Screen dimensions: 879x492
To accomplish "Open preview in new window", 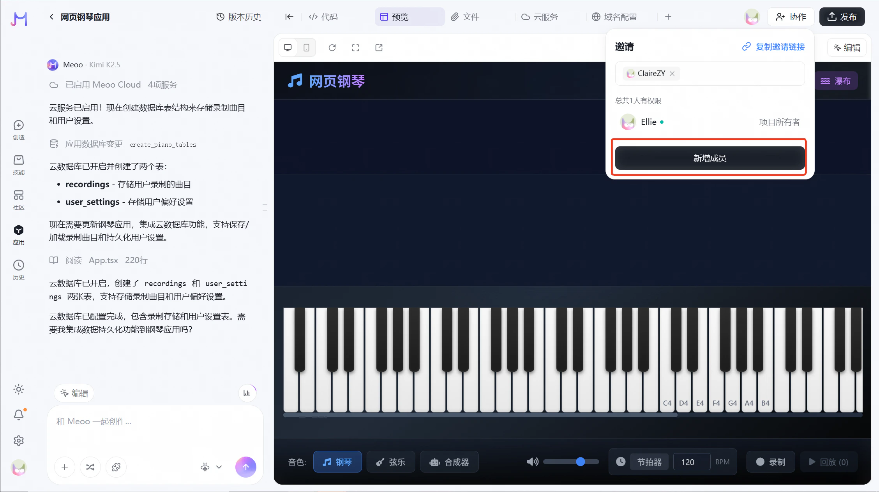I will pyautogui.click(x=379, y=47).
